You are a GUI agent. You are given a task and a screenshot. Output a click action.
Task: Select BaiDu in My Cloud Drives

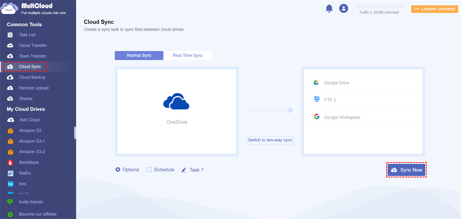tap(25, 173)
